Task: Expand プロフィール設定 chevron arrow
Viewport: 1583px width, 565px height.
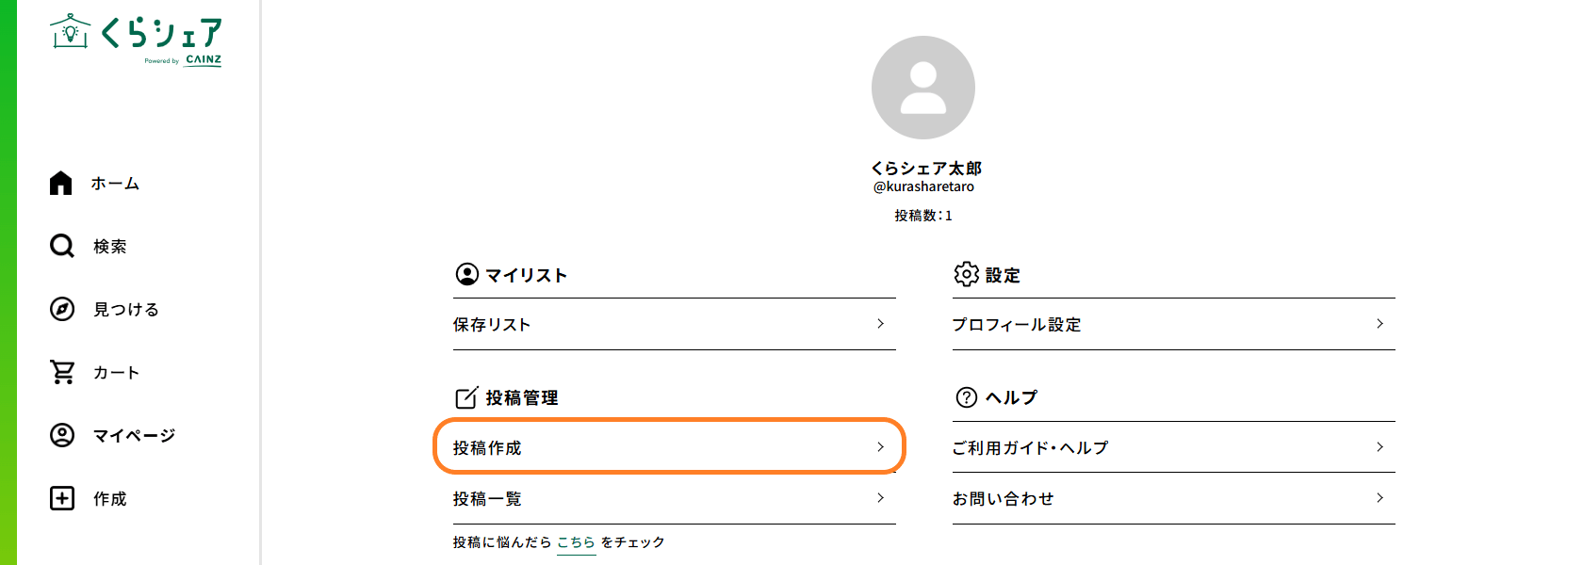Action: (x=1379, y=324)
